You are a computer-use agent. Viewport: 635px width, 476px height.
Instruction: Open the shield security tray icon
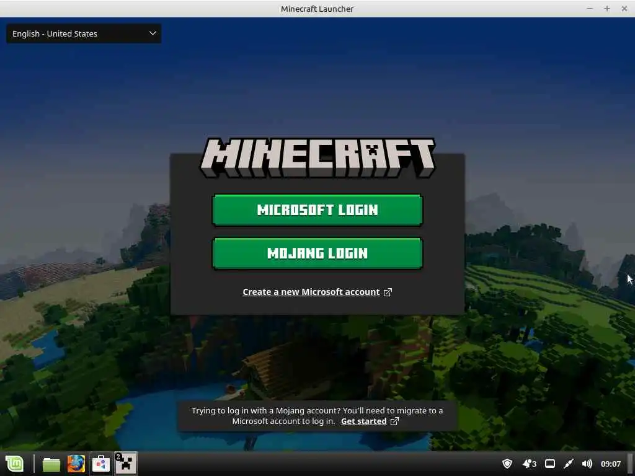pyautogui.click(x=507, y=464)
